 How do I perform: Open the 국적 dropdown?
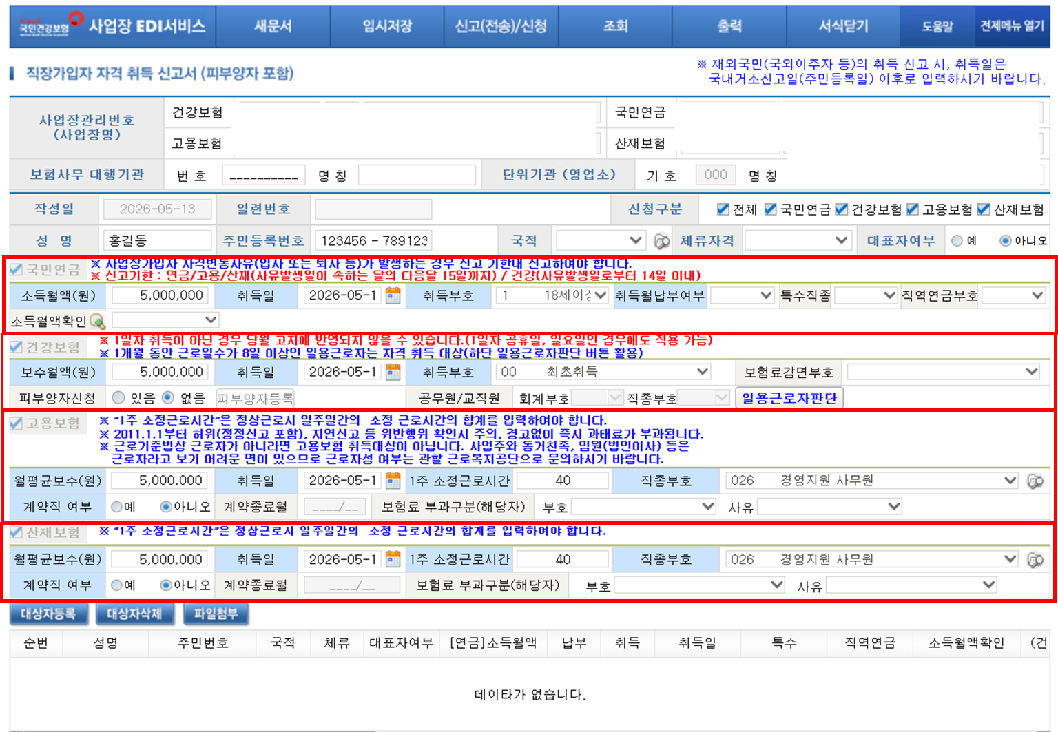coord(601,240)
